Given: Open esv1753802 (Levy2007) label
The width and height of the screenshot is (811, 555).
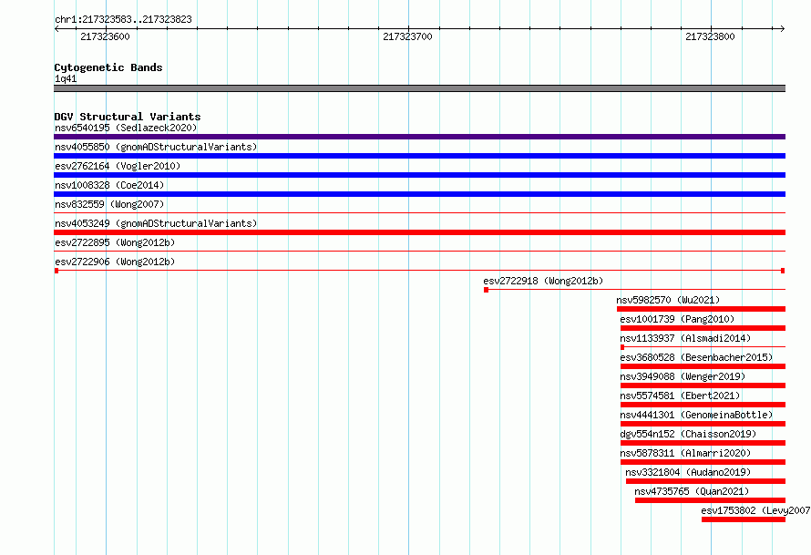Looking at the screenshot, I should click(755, 510).
